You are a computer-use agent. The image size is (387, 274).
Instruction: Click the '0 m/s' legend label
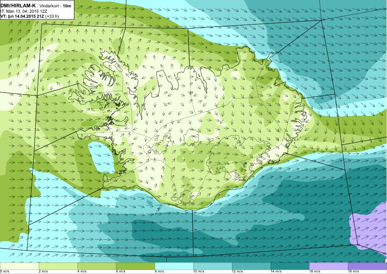[x=4, y=271]
